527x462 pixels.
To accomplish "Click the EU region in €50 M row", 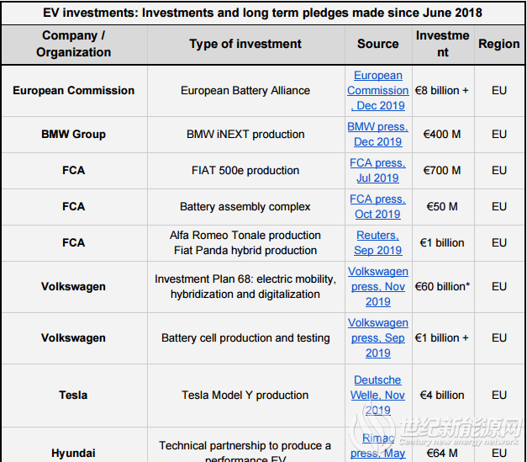I will [499, 207].
